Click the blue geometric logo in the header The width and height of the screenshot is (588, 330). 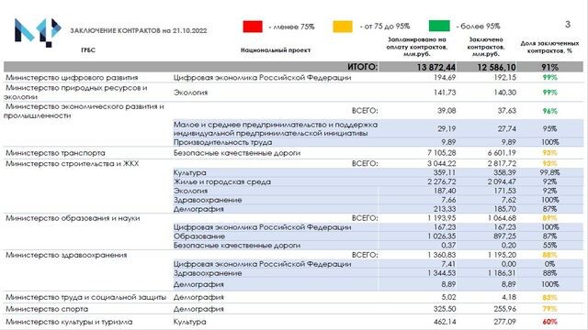[x=38, y=32]
